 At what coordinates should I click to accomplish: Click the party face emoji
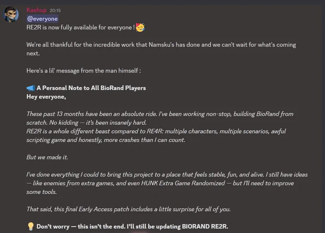point(140,27)
